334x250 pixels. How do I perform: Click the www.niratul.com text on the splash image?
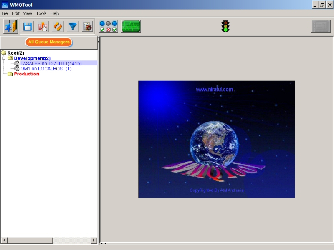(x=214, y=90)
